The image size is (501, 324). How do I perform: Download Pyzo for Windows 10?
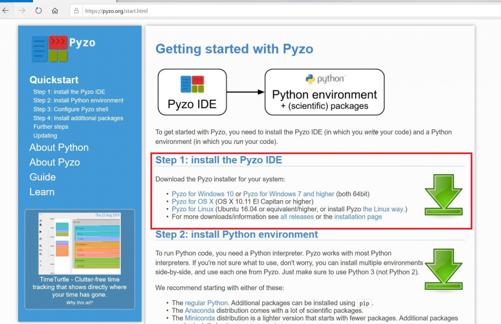tap(203, 194)
